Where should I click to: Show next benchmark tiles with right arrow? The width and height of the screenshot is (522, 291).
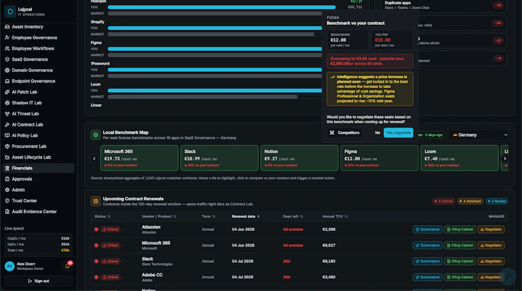(504, 159)
